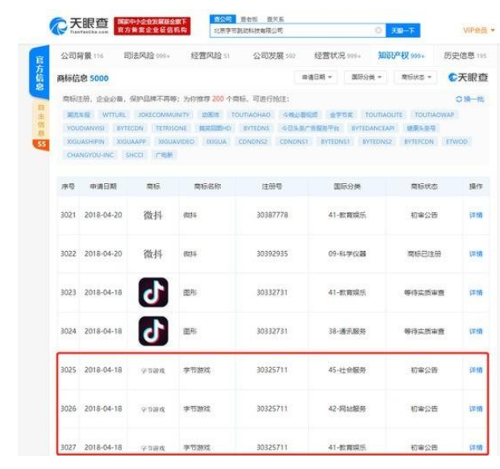Click the IXIGUA trademark tag
The image size is (500, 469).
[216, 142]
